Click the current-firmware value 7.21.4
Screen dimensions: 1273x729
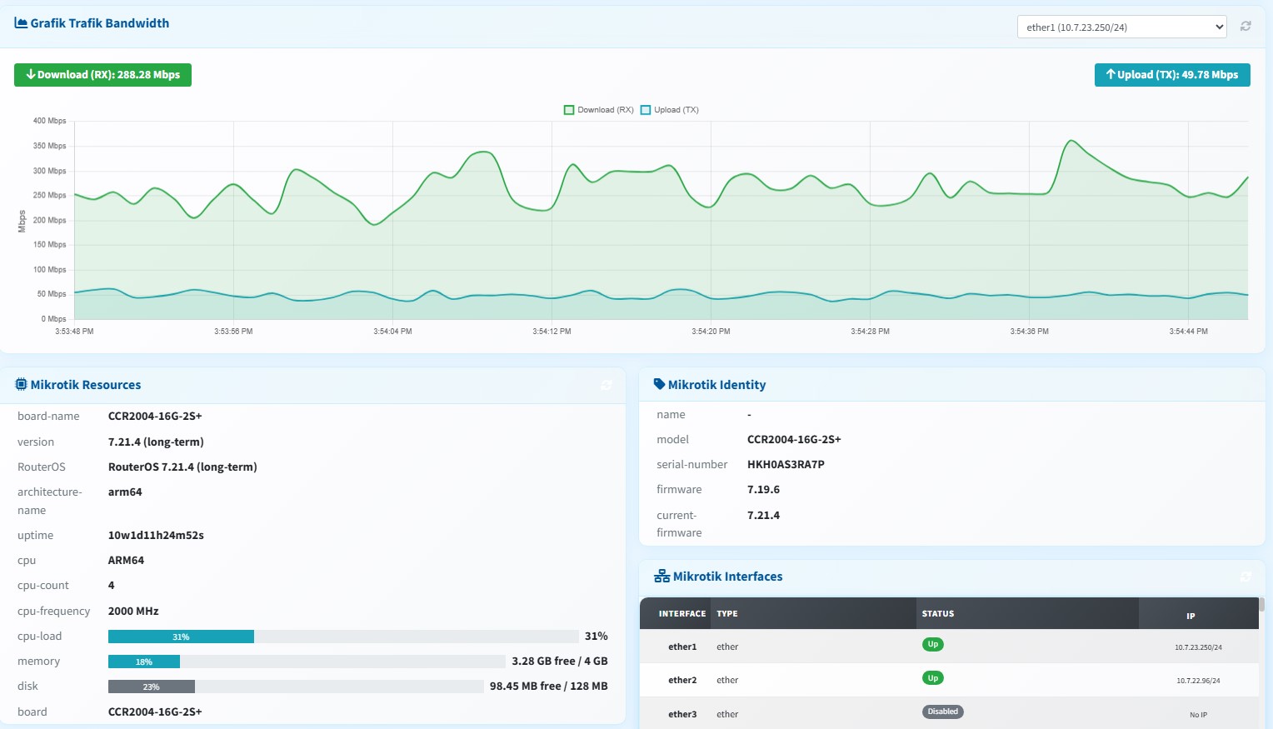tap(763, 516)
